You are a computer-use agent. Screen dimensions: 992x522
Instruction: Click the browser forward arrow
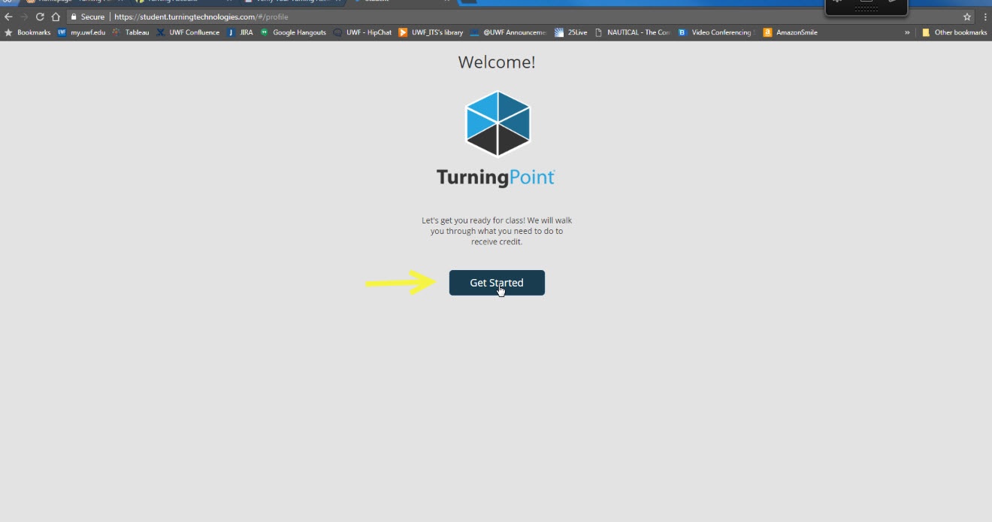(24, 17)
